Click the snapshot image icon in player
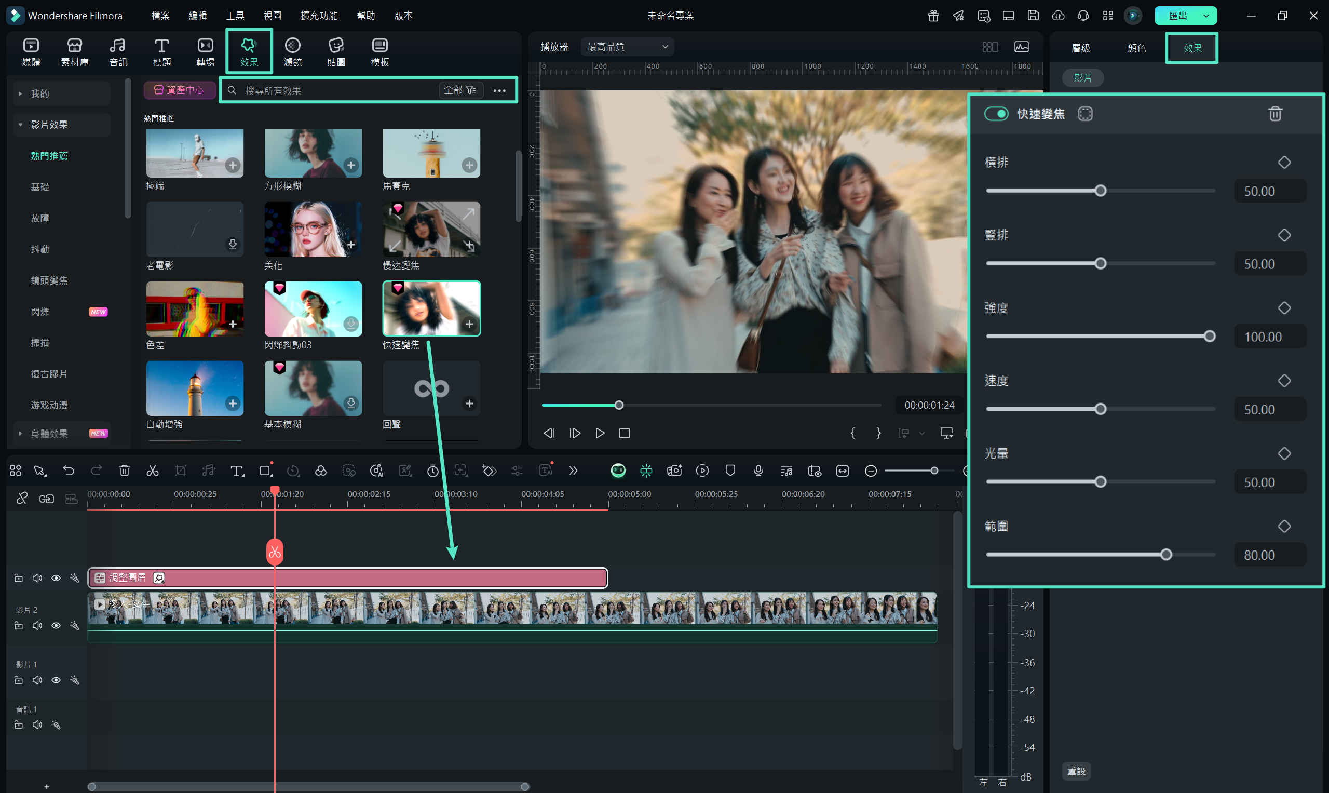Screen dimensions: 1329x793 tap(1021, 47)
